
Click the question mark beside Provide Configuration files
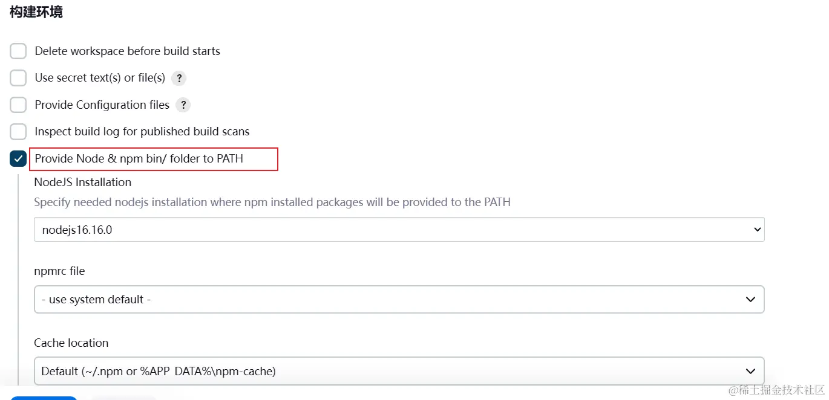(183, 105)
